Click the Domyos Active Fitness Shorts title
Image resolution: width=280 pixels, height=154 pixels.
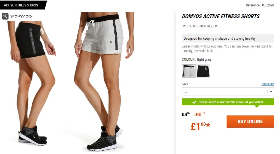(220, 16)
